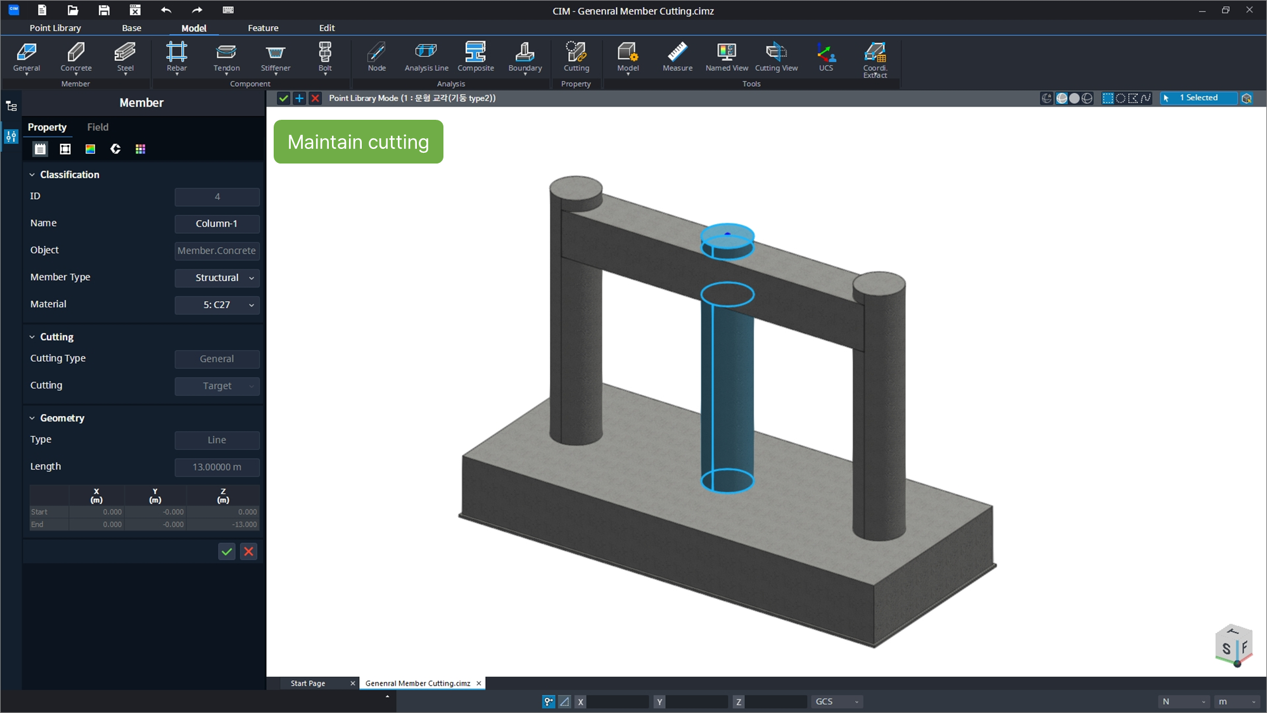
Task: Select the UCS tool
Action: click(825, 57)
